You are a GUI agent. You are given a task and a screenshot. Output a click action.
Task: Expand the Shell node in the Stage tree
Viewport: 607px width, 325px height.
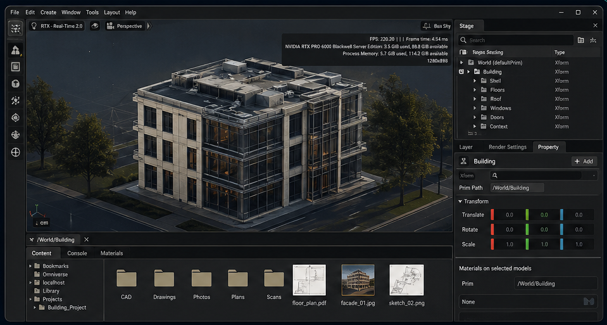pos(475,80)
